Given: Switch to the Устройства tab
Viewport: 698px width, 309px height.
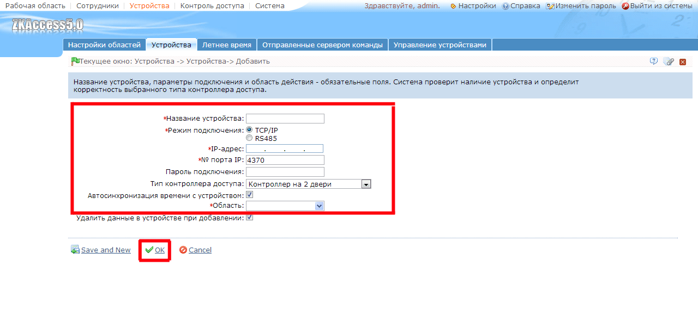Looking at the screenshot, I should 171,45.
